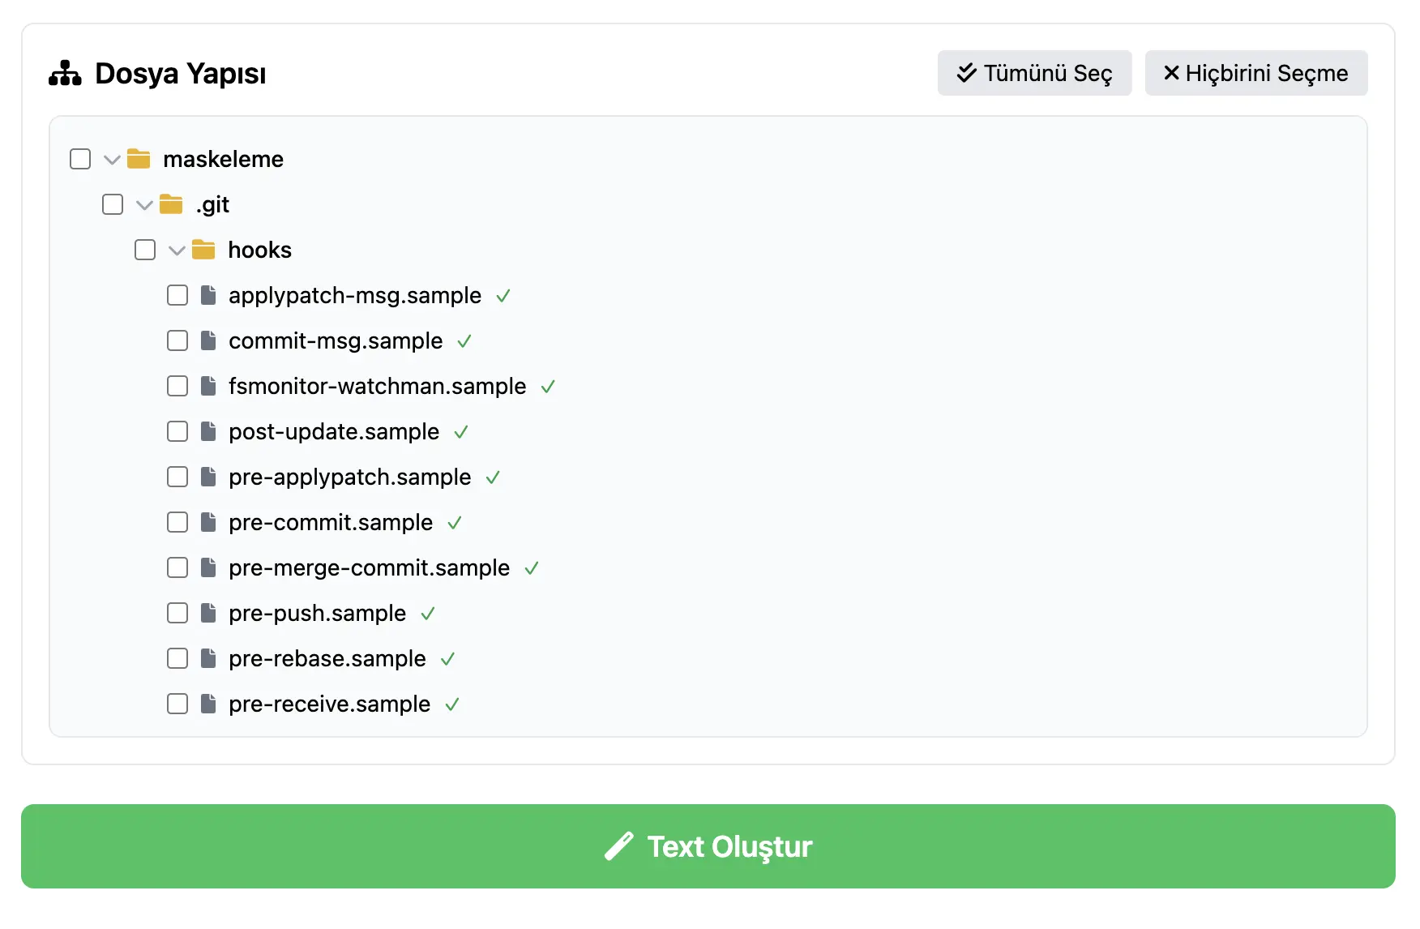Click the hooks folder icon
The height and width of the screenshot is (929, 1420).
203,250
